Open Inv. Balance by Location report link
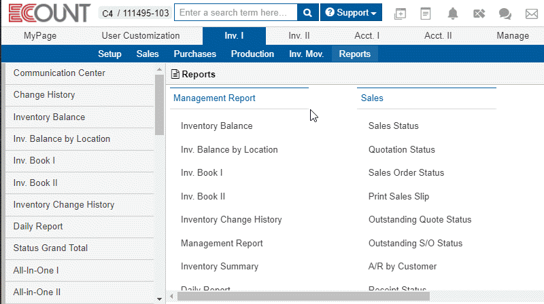The height and width of the screenshot is (304, 544). click(229, 149)
